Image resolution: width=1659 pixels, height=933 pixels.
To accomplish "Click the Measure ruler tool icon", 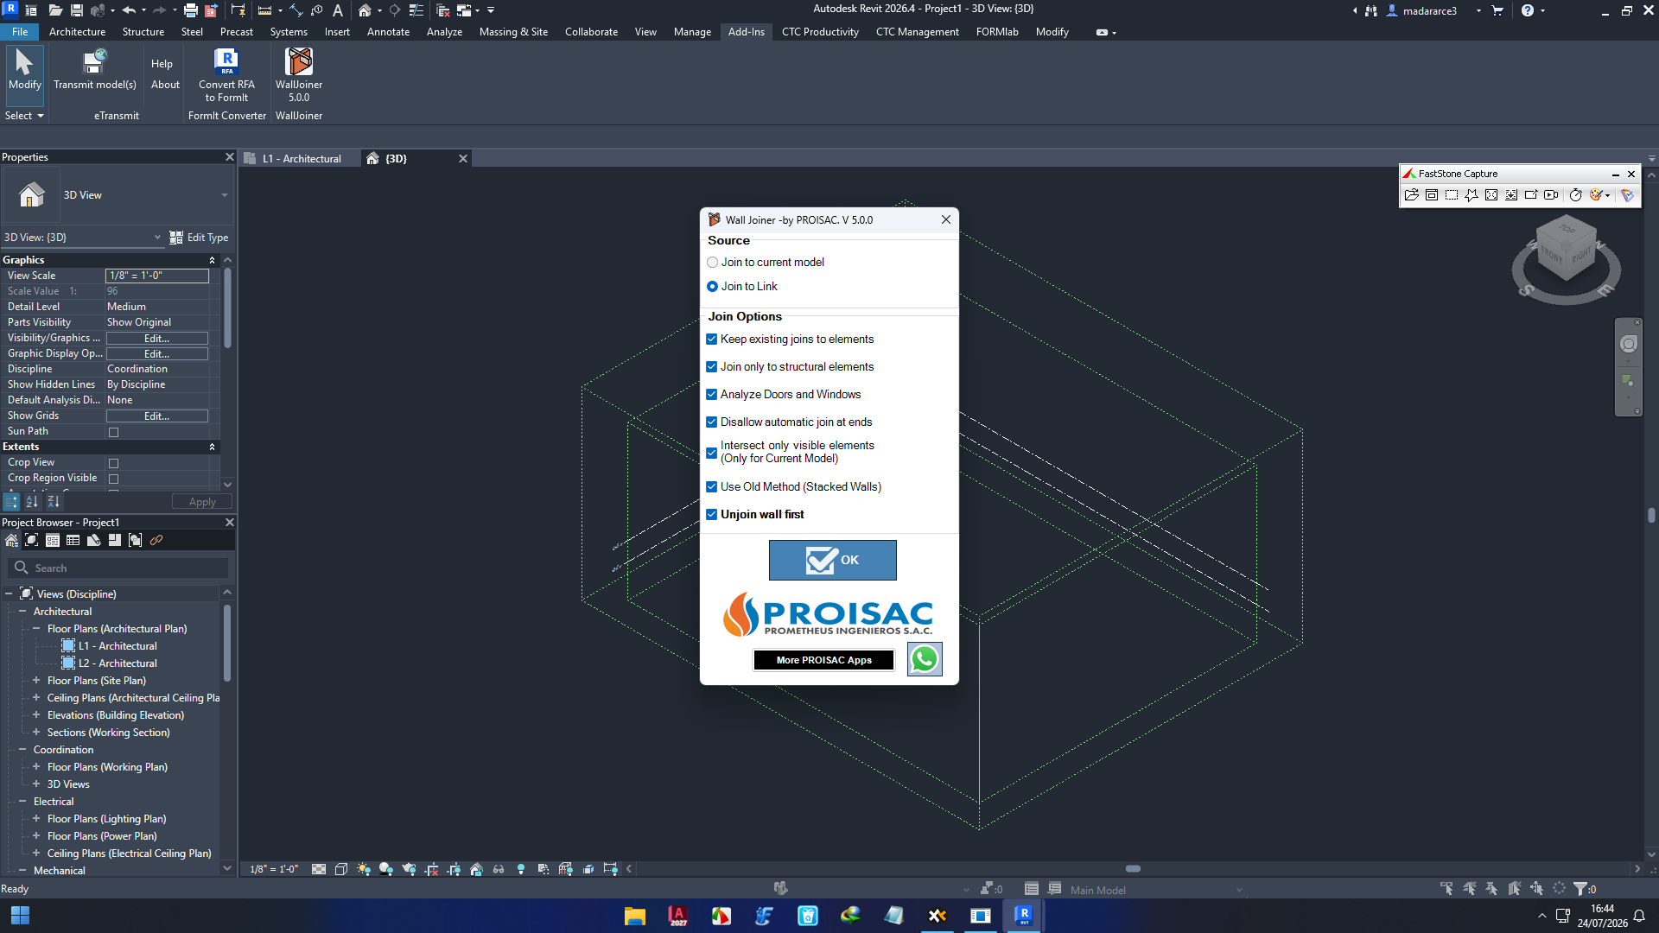I will pos(264,10).
